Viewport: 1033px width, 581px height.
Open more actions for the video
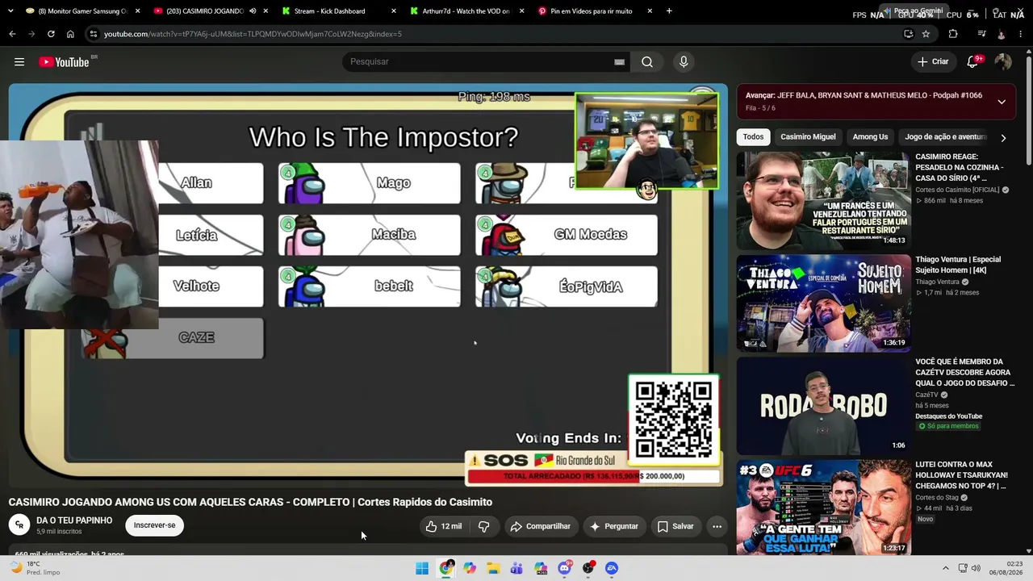coord(717,526)
